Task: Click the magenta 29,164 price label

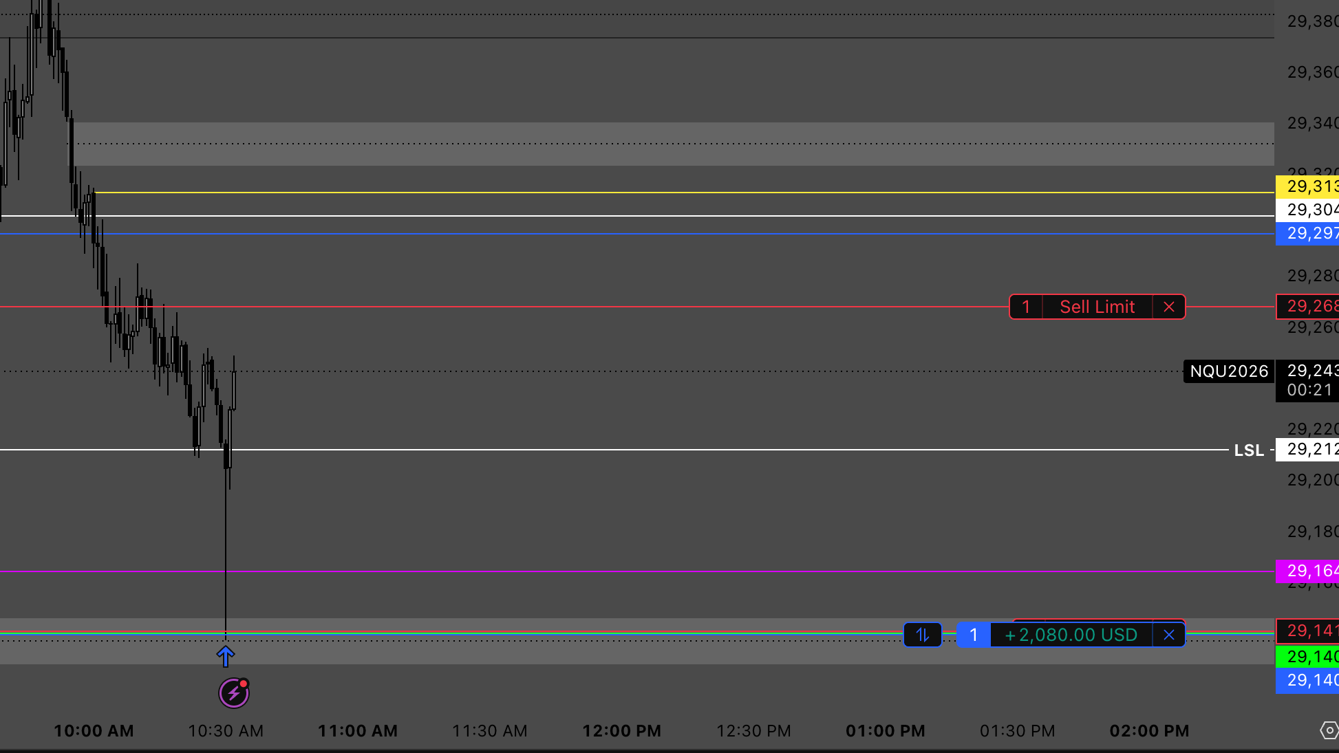Action: [1307, 571]
